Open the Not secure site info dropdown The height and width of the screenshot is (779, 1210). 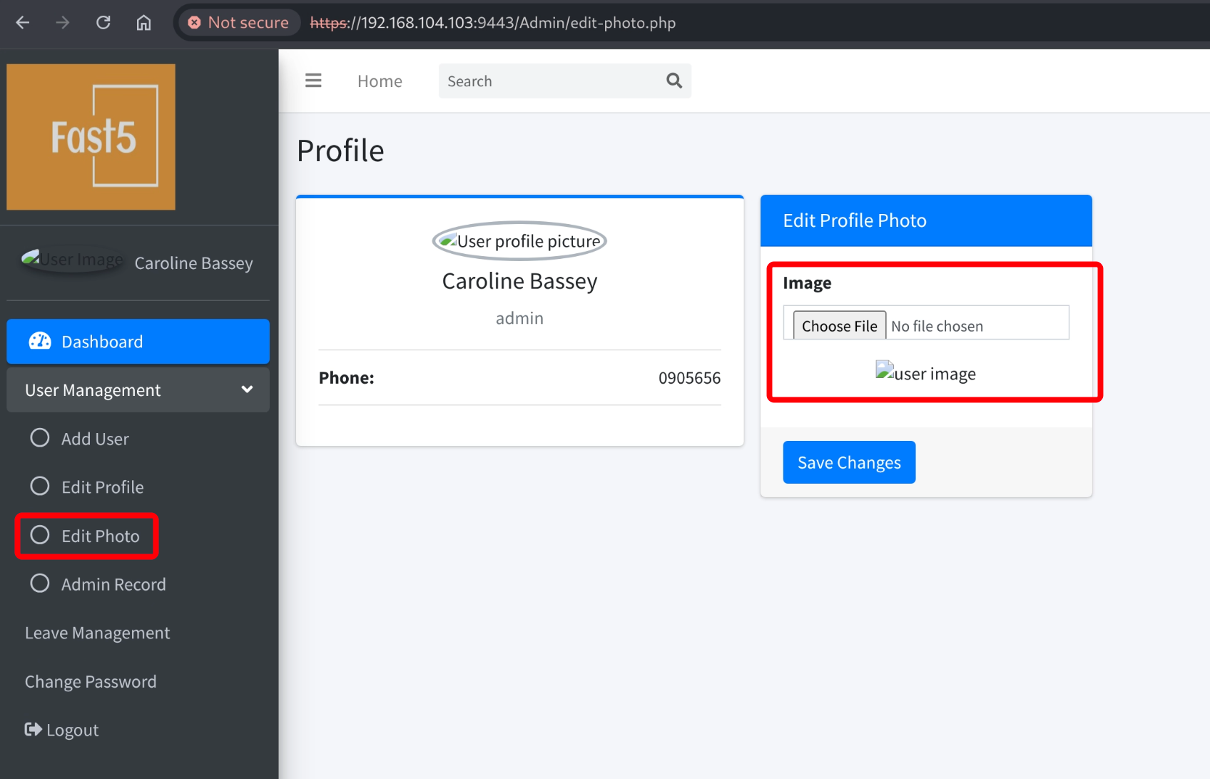[x=239, y=23]
